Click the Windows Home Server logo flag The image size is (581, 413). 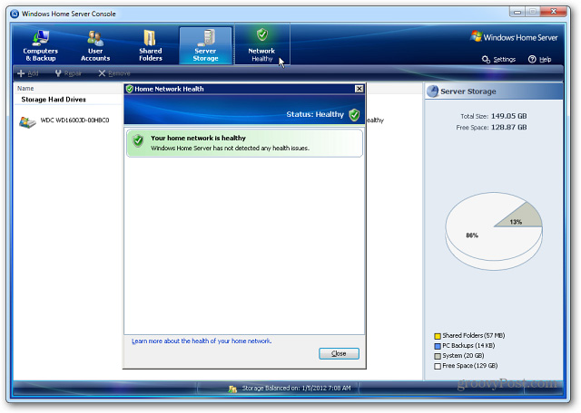(476, 36)
